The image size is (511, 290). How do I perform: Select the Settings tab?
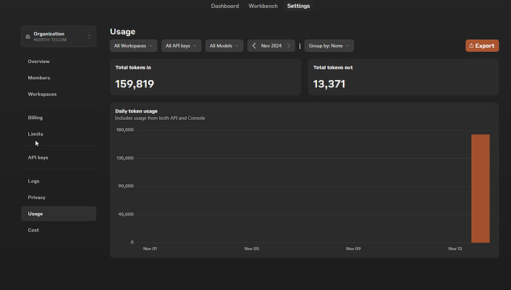(298, 6)
